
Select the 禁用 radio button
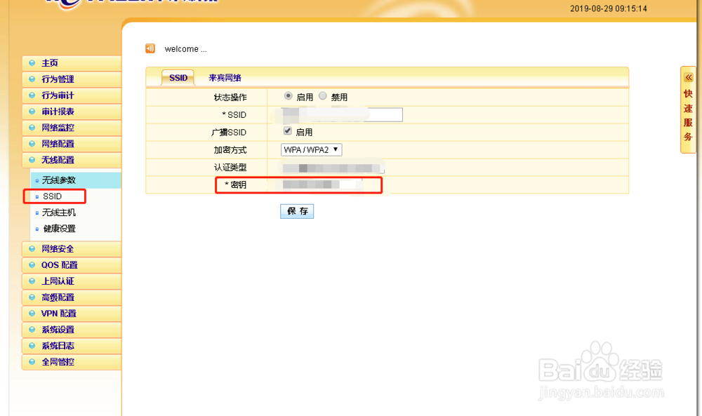tap(322, 96)
